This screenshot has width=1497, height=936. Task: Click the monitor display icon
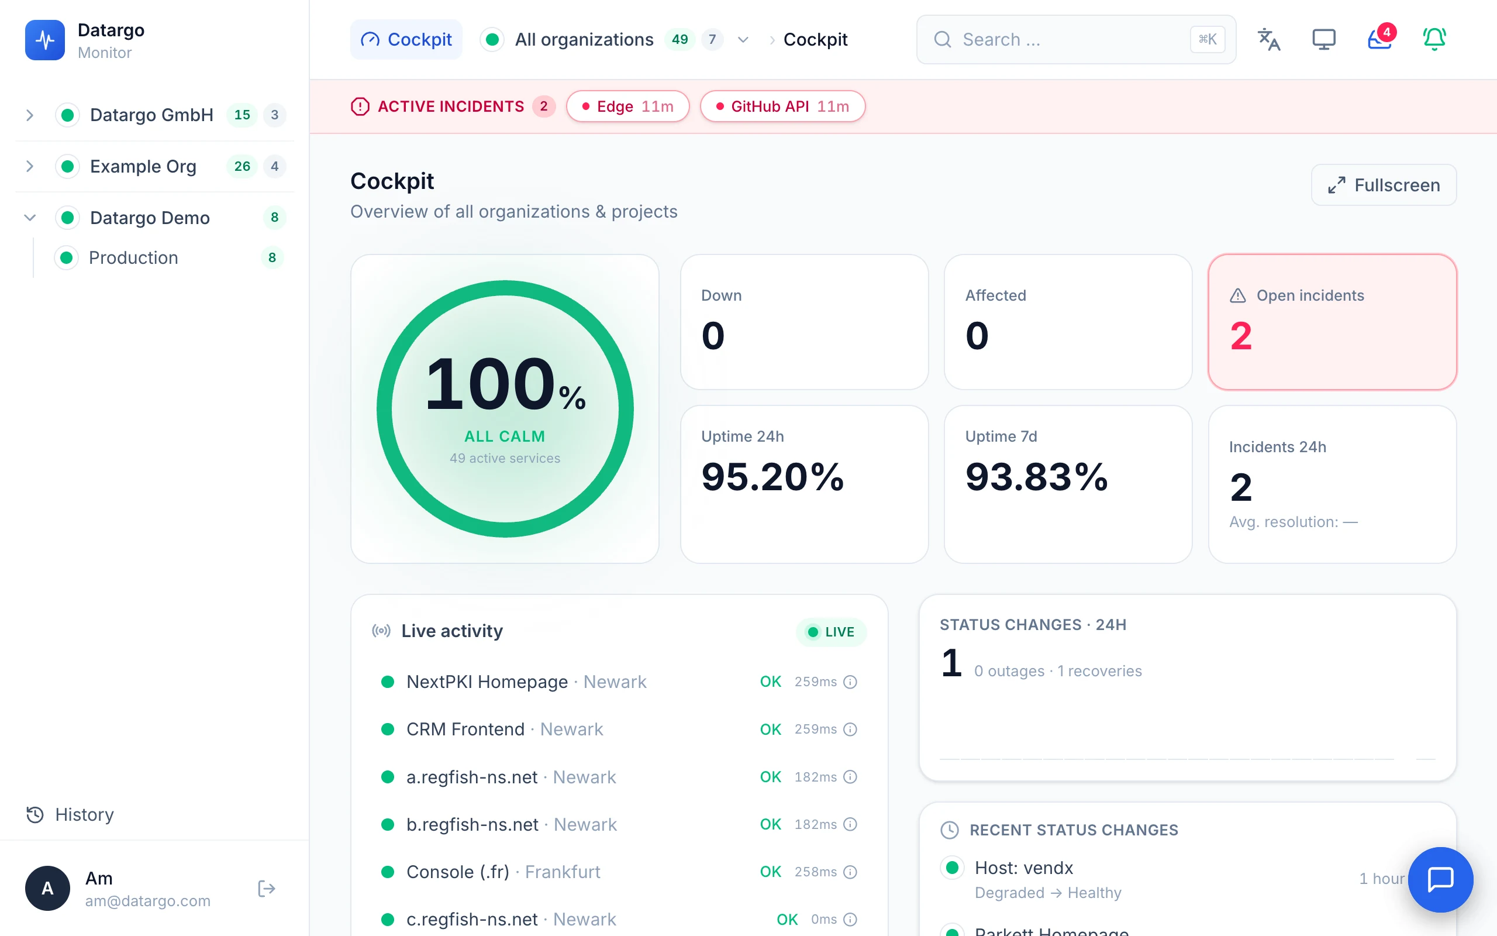(x=1324, y=40)
